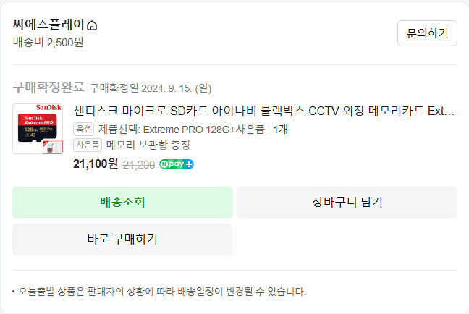Click the 옵션 label badge
This screenshot has width=469, height=314.
coord(84,130)
